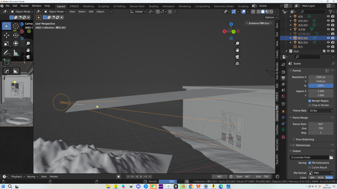The width and height of the screenshot is (337, 189).
Task: Hide 聚光.003 in viewport via eye icon
Action: click(328, 42)
